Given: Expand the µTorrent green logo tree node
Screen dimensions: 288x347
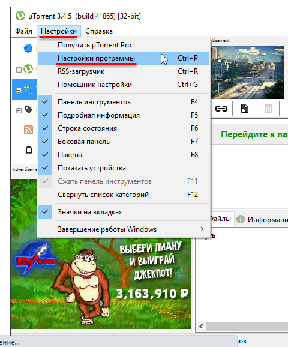Looking at the screenshot, I should [x=19, y=70].
